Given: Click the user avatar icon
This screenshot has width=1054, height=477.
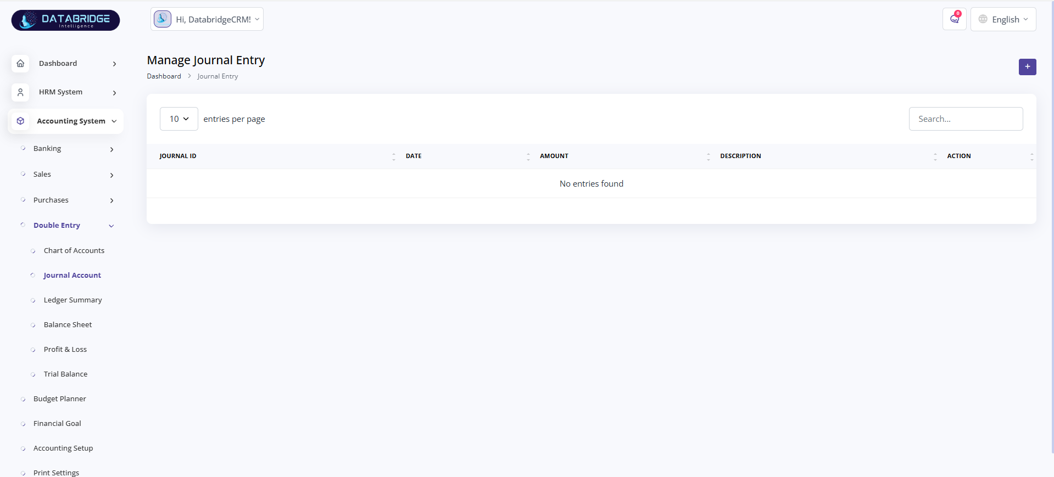Looking at the screenshot, I should pos(163,19).
